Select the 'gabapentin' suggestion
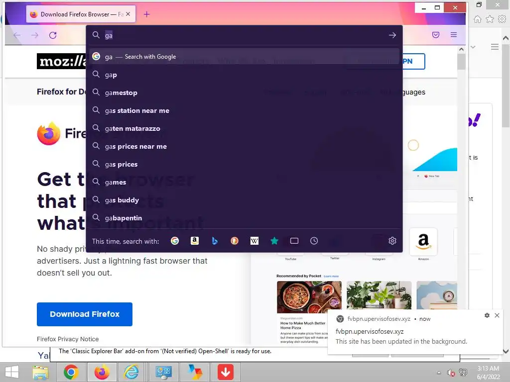 click(x=244, y=218)
